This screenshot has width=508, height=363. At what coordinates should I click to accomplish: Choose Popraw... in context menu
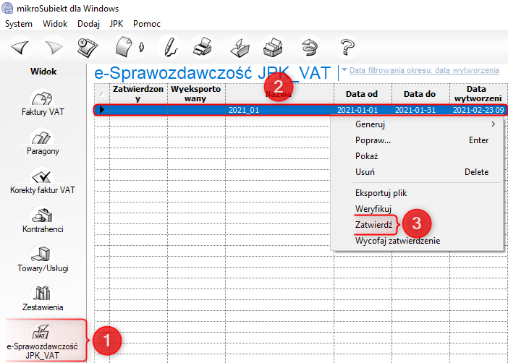click(417, 140)
